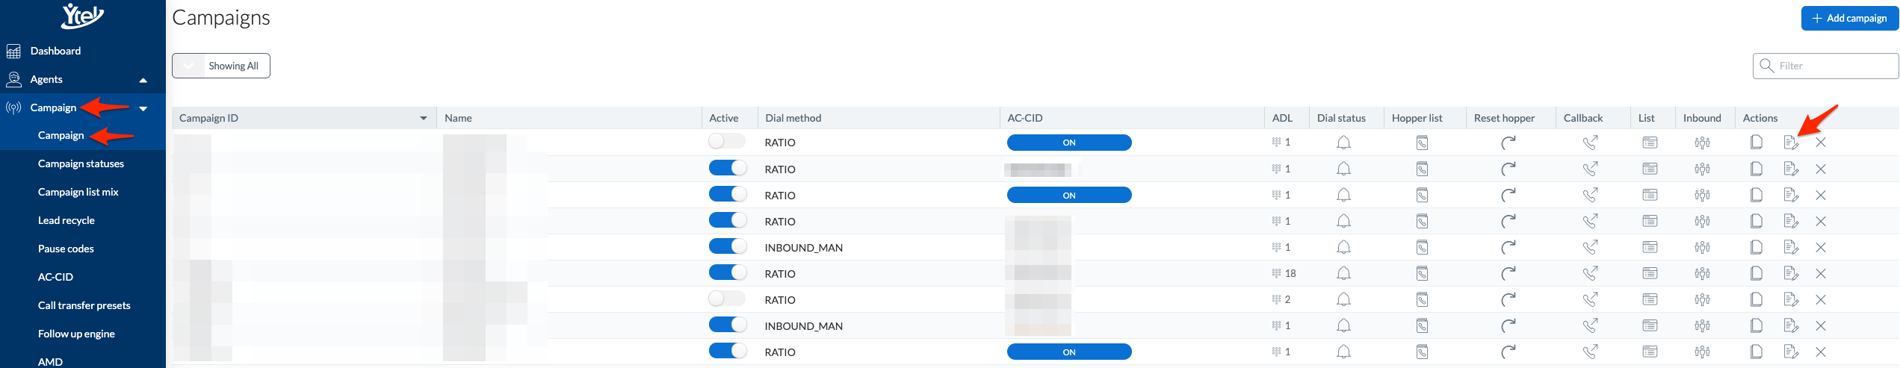Turn off the Active toggle in the second row
Viewport: 1900px width, 368px height.
click(x=727, y=167)
